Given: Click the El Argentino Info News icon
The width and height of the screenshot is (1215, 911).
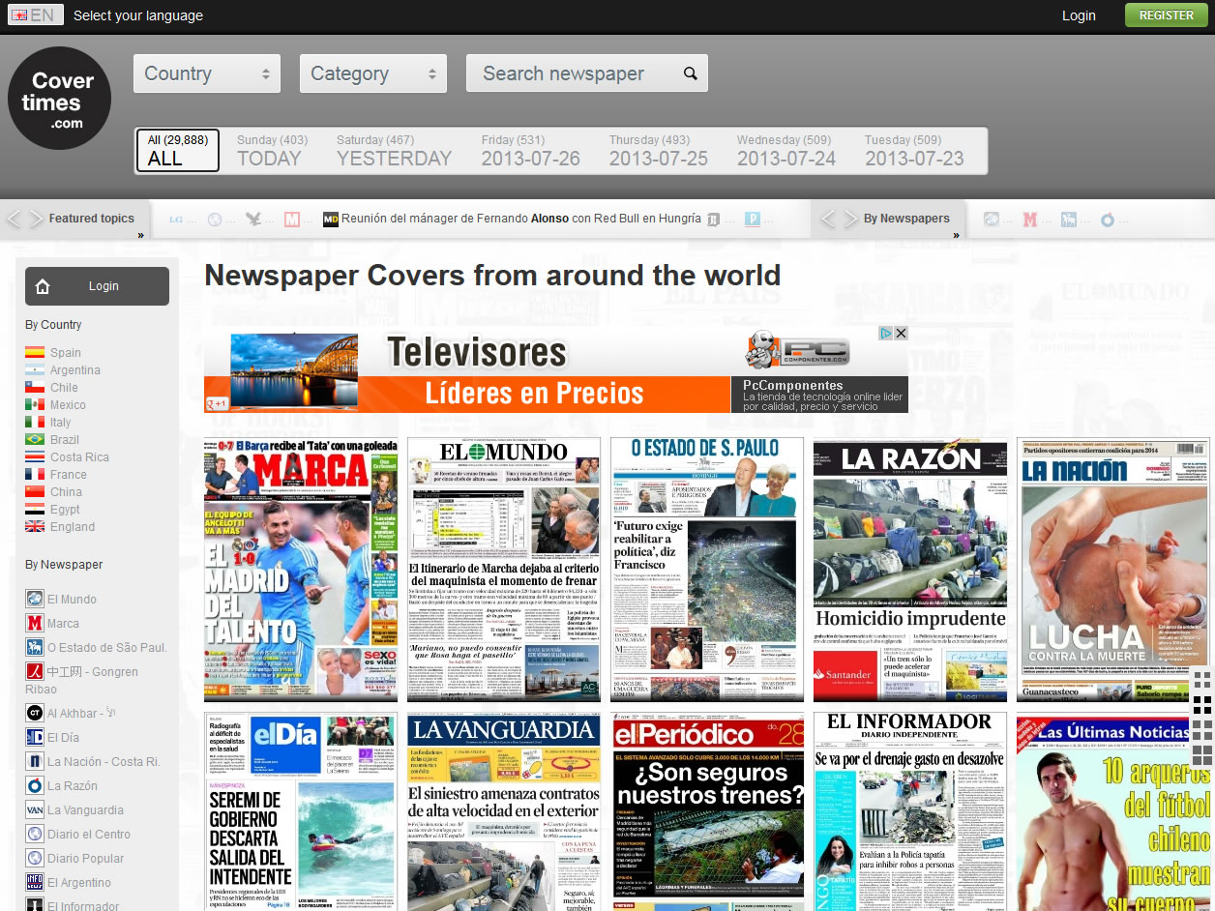Looking at the screenshot, I should 35,882.
